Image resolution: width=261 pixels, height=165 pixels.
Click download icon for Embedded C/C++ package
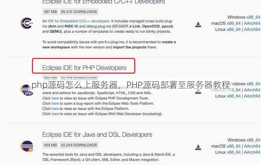198,25
